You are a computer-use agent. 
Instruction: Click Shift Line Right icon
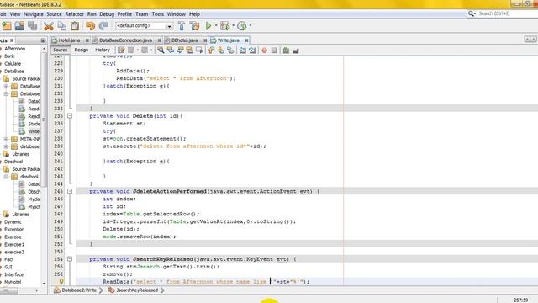click(x=252, y=50)
